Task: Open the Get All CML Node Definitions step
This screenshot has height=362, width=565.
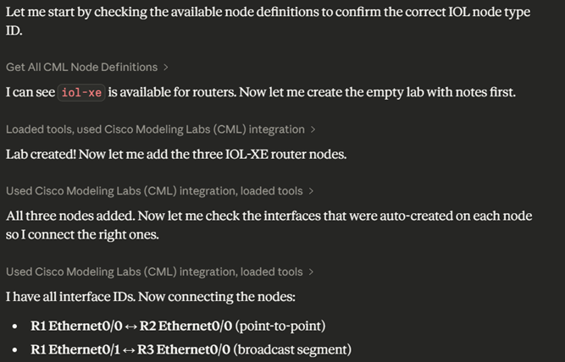Action: [81, 67]
